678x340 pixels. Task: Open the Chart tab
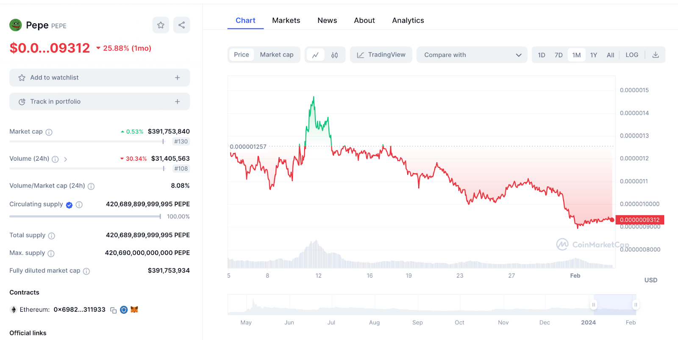245,20
